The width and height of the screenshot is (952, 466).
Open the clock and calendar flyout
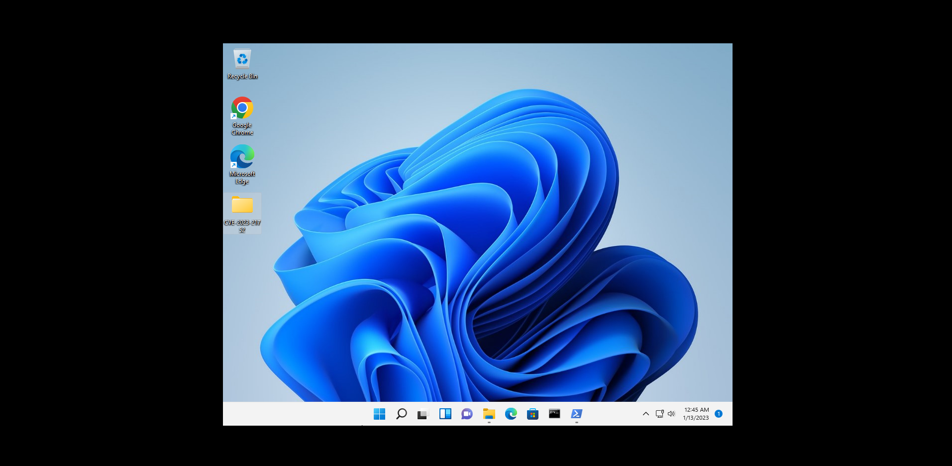696,414
